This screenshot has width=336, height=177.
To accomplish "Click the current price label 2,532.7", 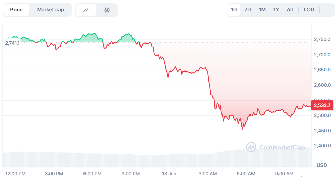I will click(322, 105).
